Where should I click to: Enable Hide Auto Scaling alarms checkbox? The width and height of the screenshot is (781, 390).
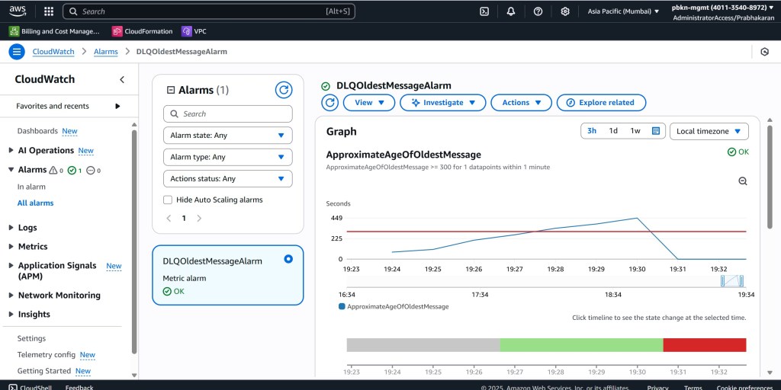pos(168,200)
